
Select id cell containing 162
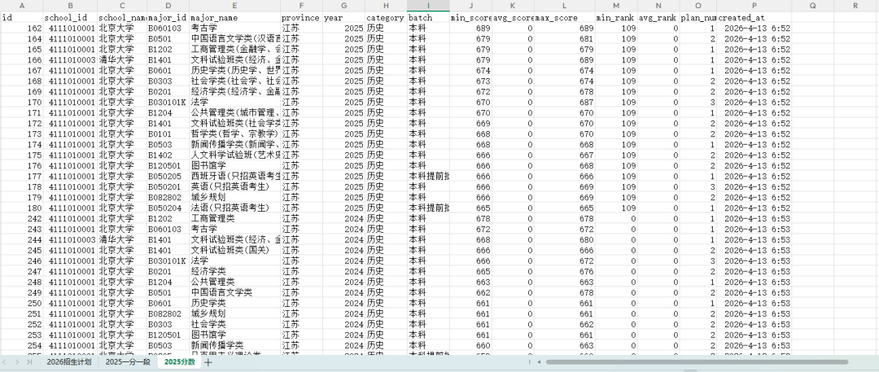[22, 28]
